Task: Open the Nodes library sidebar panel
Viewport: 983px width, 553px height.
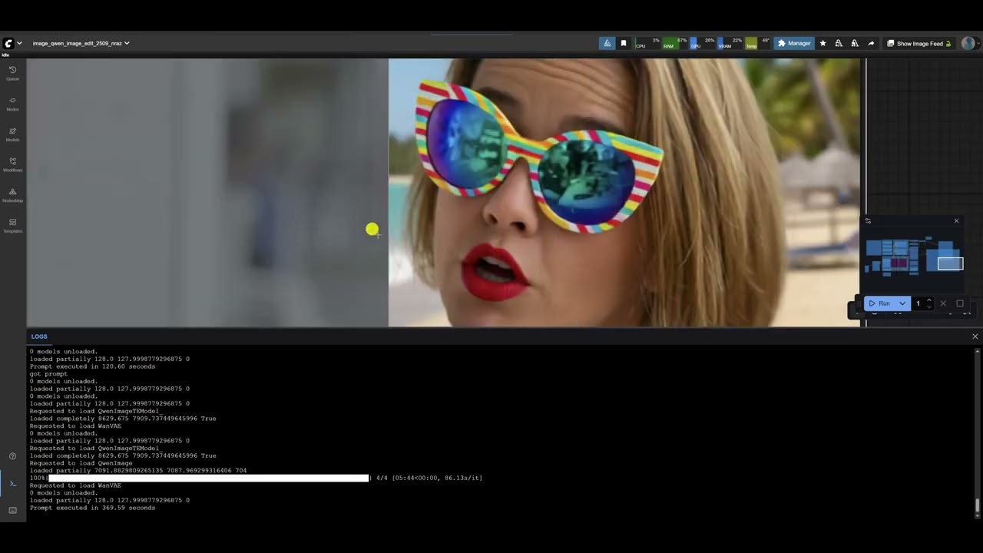Action: pos(12,104)
